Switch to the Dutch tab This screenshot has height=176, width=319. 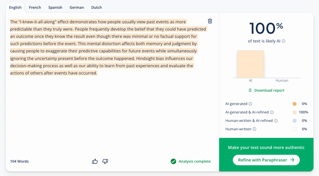click(97, 7)
